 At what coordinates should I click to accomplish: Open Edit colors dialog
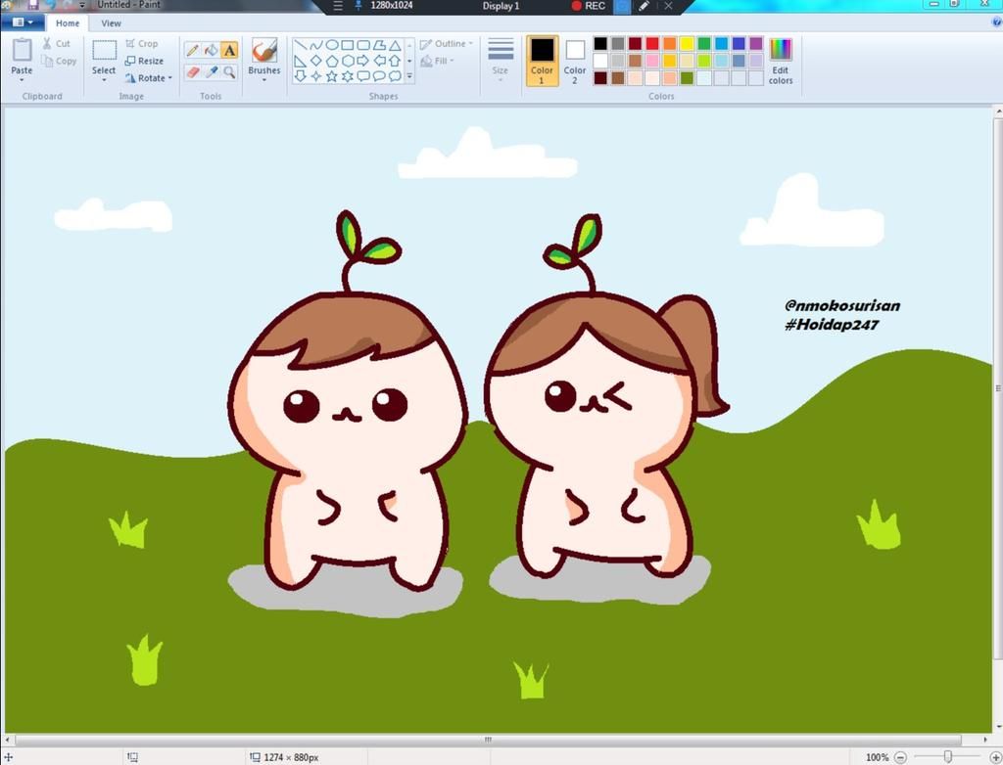(x=780, y=61)
